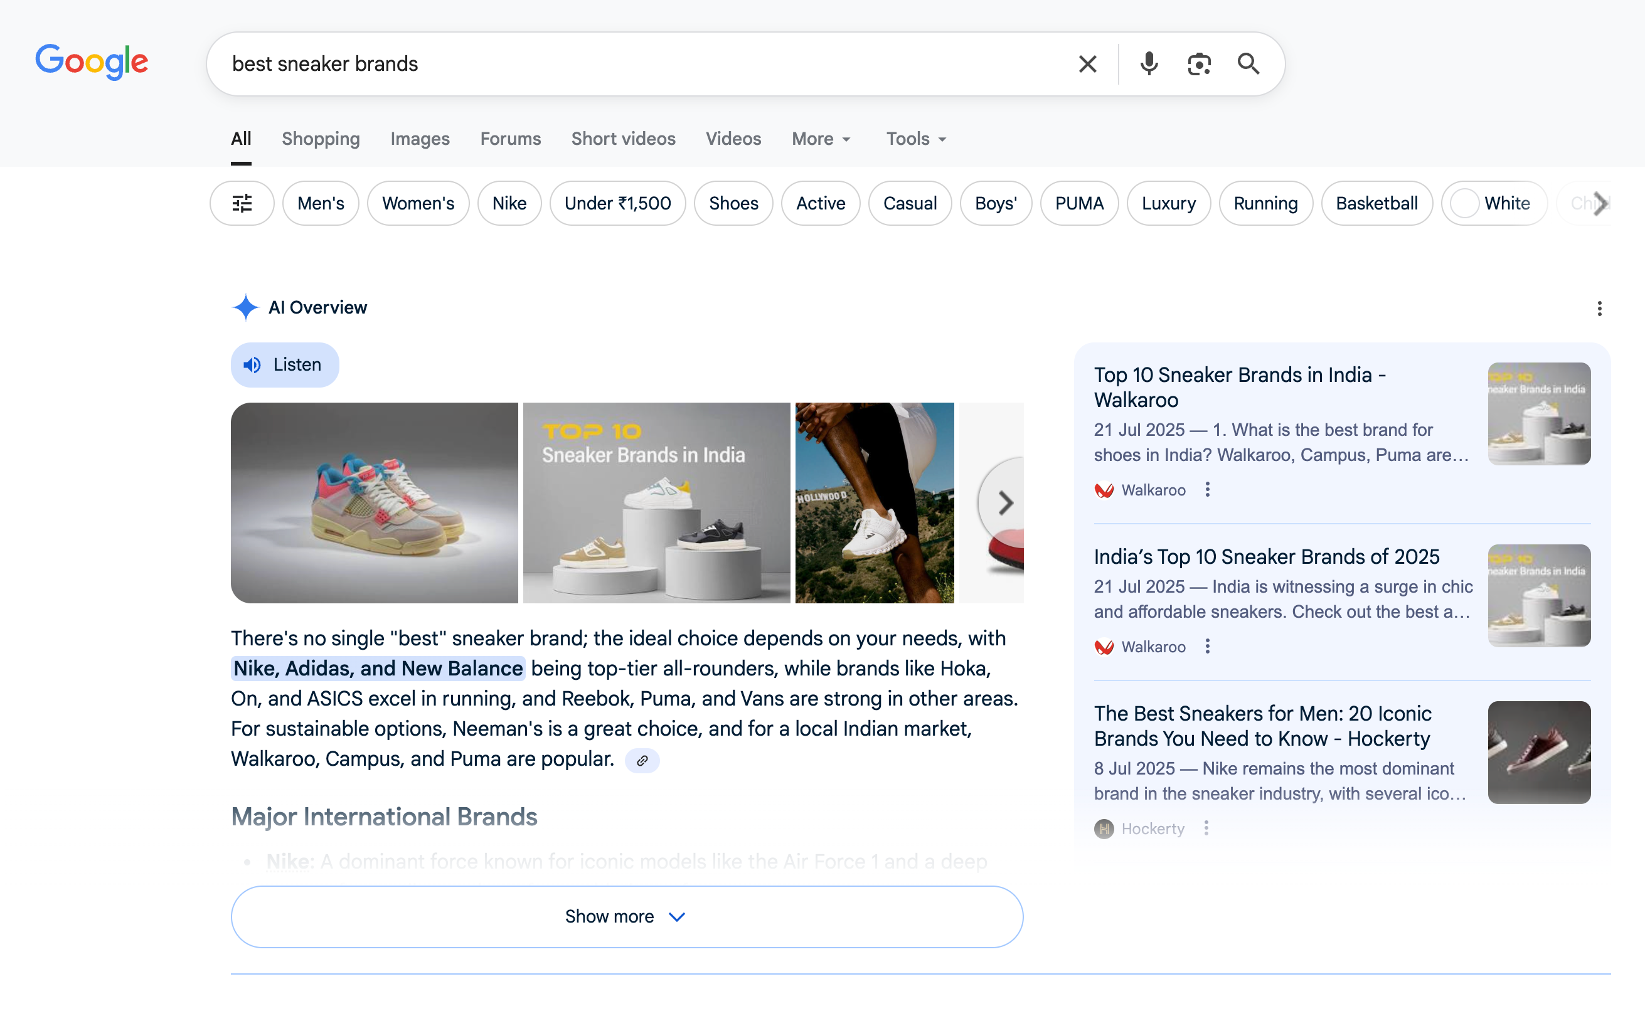This screenshot has width=1645, height=1016.
Task: Play the Listen audio button
Action: pos(285,365)
